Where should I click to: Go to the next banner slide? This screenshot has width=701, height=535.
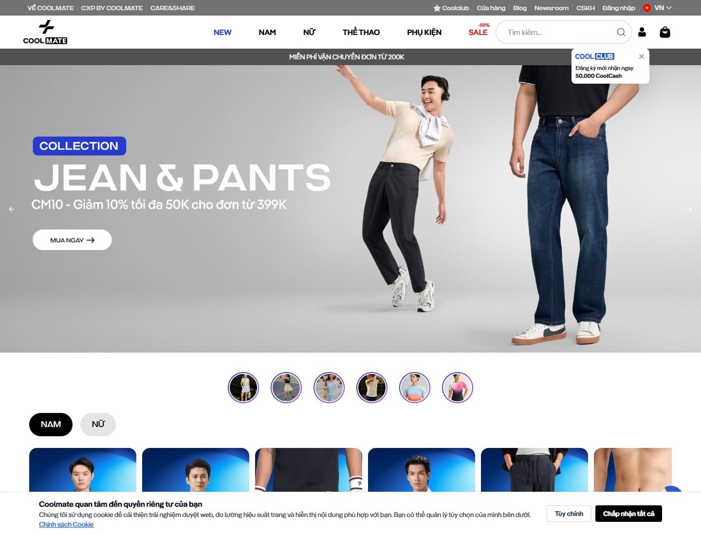click(x=689, y=209)
